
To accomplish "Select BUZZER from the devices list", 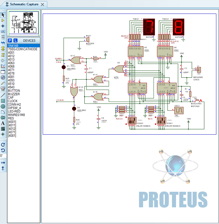I will click(14, 94).
